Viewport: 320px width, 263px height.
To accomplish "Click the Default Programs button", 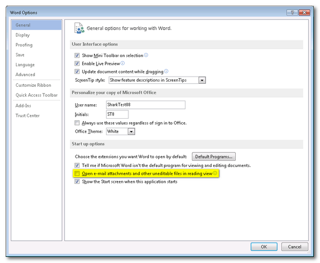I will click(214, 157).
